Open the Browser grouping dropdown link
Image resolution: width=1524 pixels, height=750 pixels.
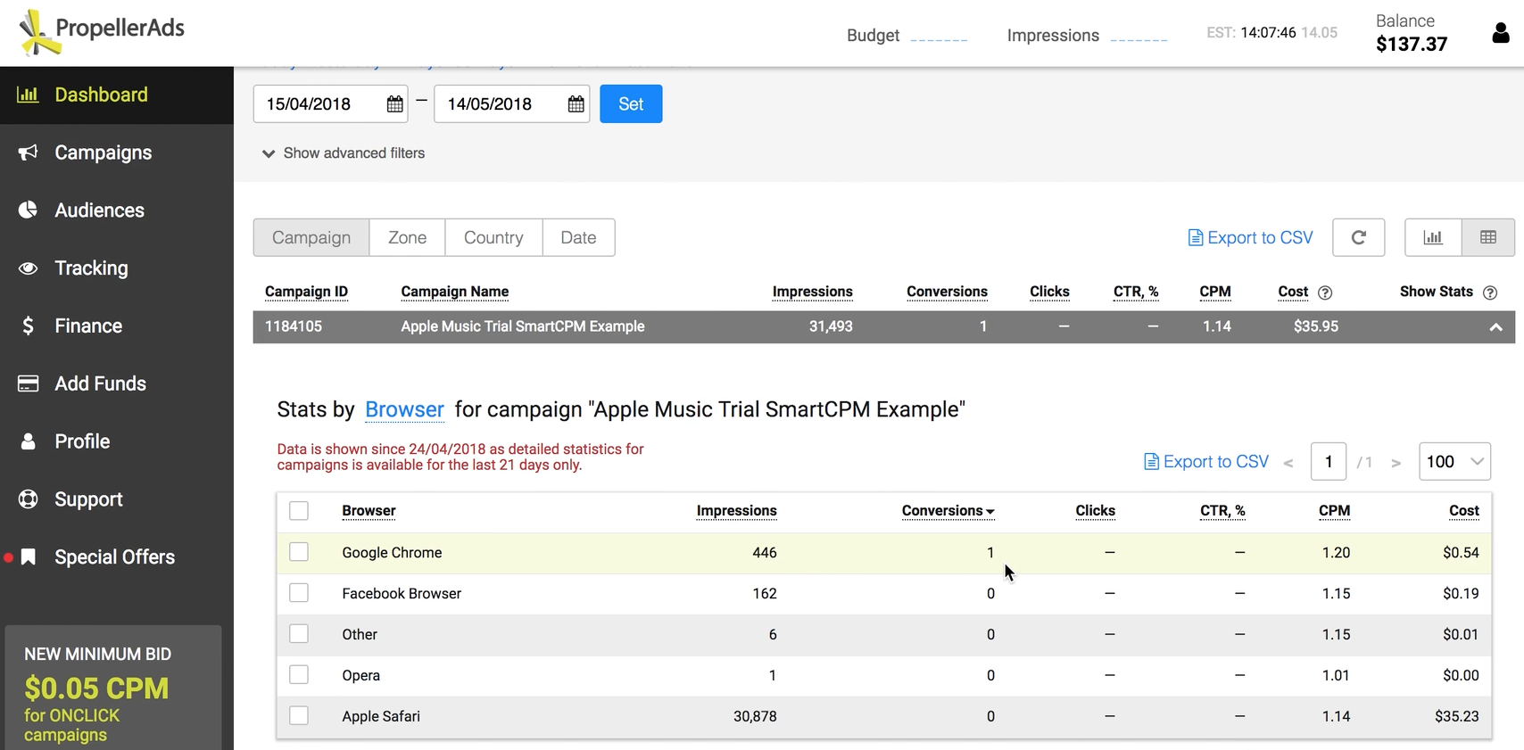[404, 409]
